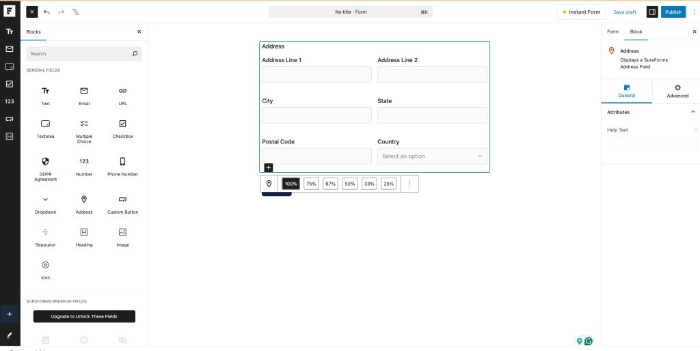Click the undo arrow in top toolbar

[46, 12]
